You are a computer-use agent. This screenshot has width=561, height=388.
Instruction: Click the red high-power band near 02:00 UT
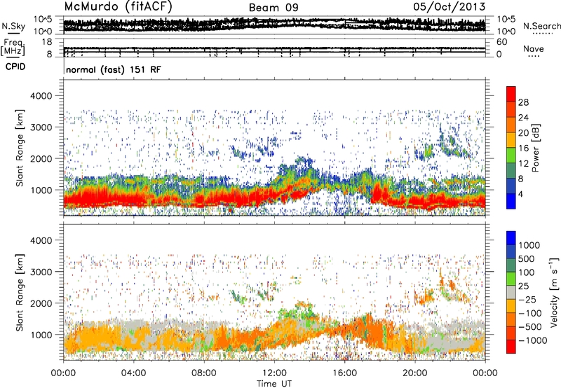coord(98,198)
